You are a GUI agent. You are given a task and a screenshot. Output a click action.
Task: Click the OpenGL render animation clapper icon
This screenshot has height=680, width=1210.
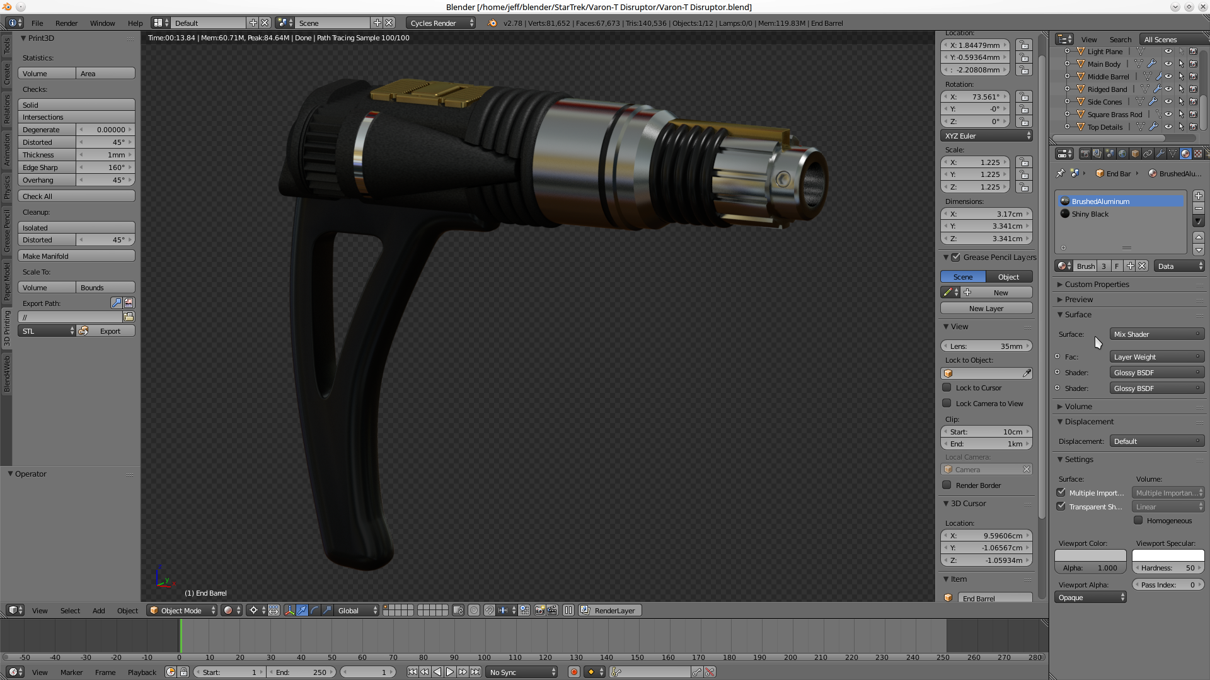[553, 610]
